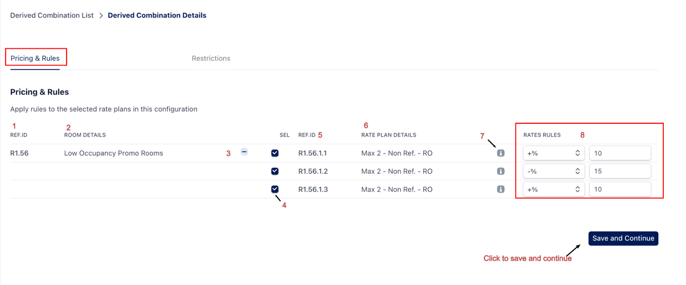Click the Derived Combination Details breadcrumb
686x285 pixels.
(157, 15)
